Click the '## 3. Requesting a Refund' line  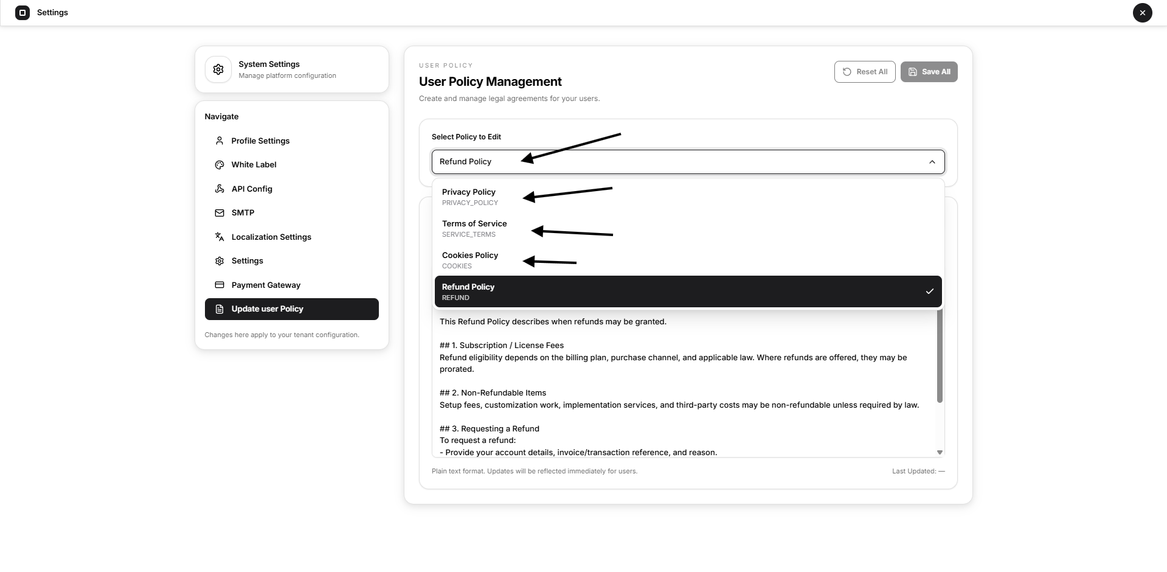click(490, 428)
